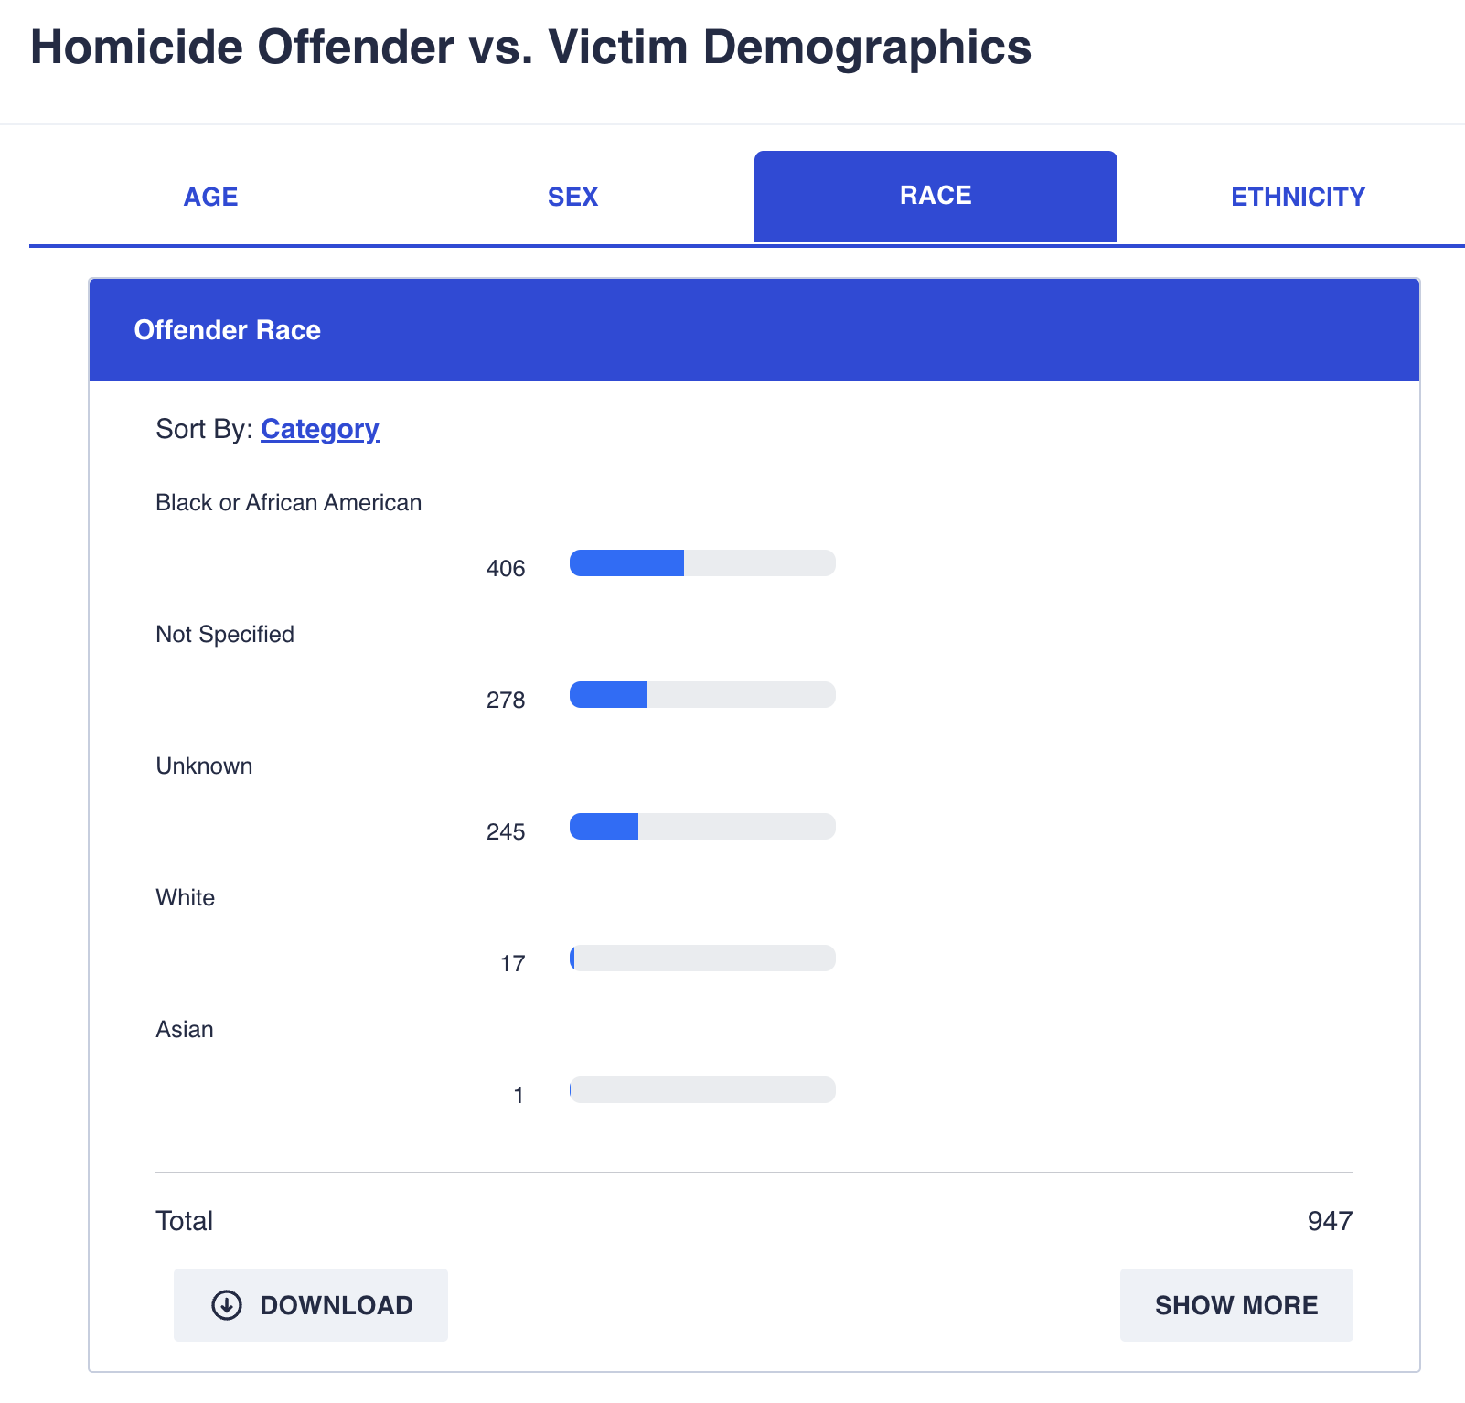Click the White category bar
Image resolution: width=1465 pixels, height=1403 pixels.
(x=702, y=959)
